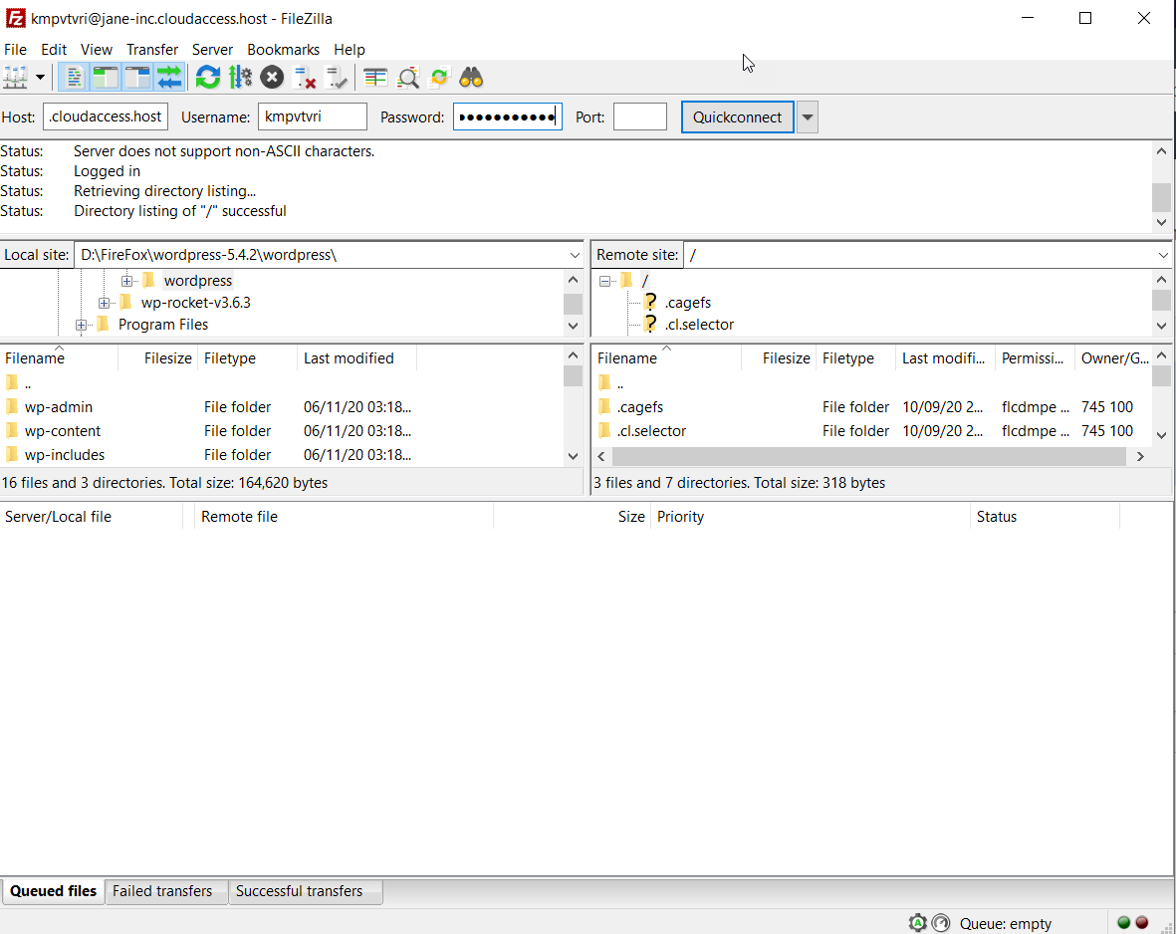The height and width of the screenshot is (934, 1176).
Task: Search for files with binoculars icon
Action: (471, 78)
